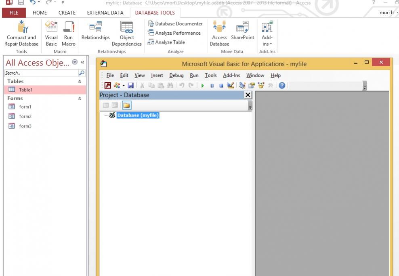Open VBA Insert menu
Viewport: 399px width, 276px height.
157,75
